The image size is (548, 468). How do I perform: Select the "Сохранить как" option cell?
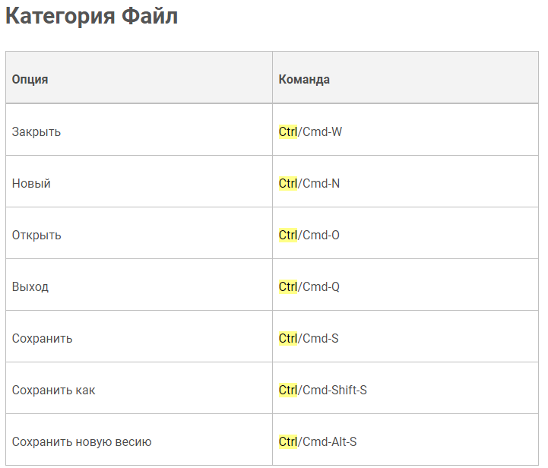coord(54,390)
